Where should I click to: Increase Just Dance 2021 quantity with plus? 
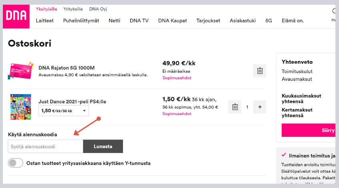click(x=260, y=107)
